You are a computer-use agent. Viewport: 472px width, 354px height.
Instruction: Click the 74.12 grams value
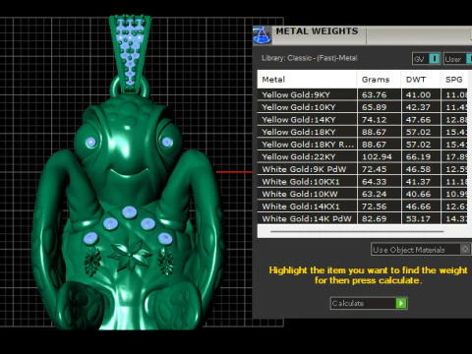pyautogui.click(x=374, y=120)
